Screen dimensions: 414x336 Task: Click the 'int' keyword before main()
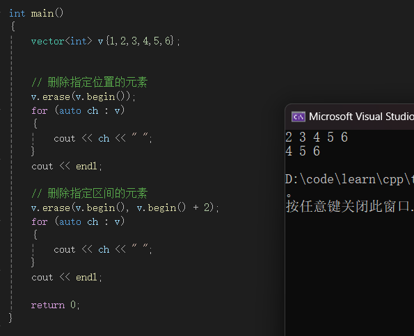[17, 13]
